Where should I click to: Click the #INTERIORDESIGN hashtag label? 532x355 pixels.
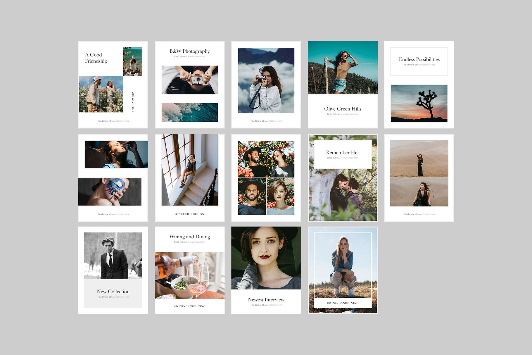point(189,214)
